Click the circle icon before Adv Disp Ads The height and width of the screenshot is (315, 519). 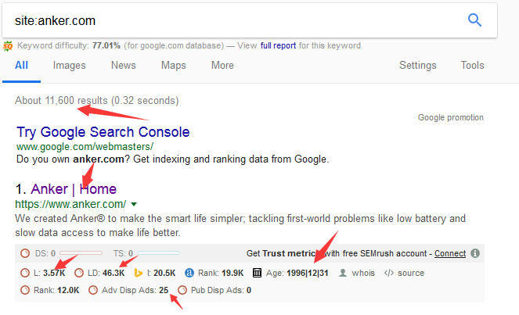(93, 290)
